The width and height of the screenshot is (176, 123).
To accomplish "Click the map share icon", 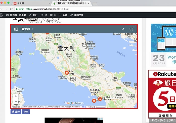I will (123, 29).
